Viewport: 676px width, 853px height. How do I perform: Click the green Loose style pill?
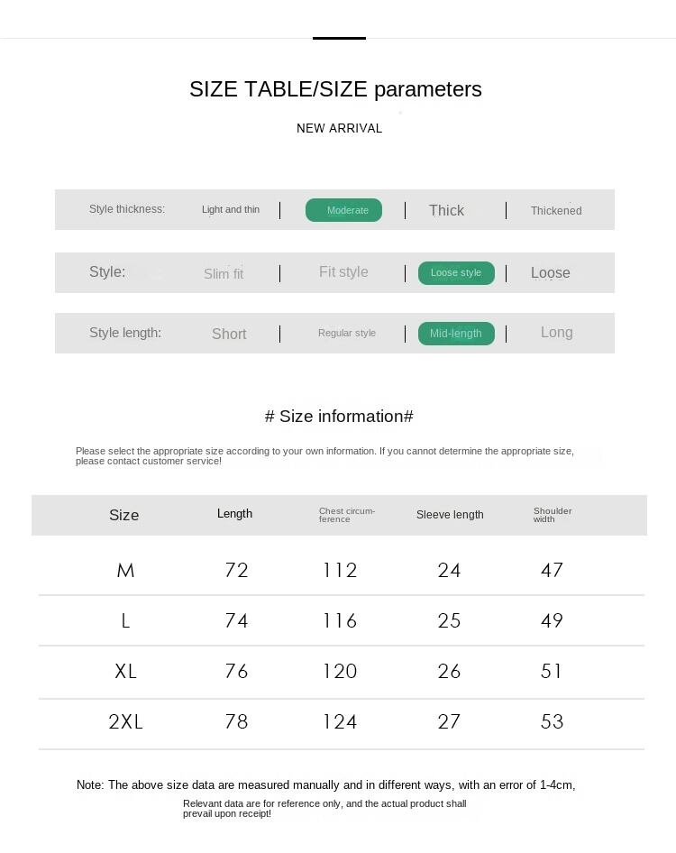[456, 273]
